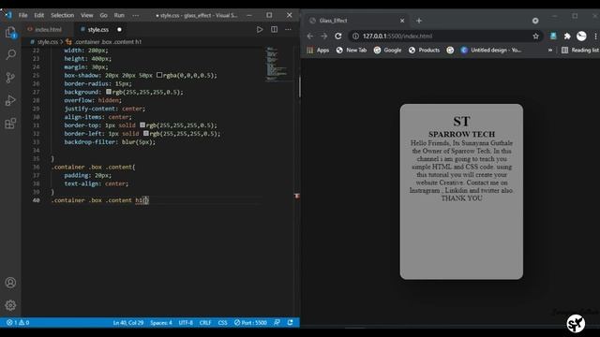The image size is (600, 337).
Task: Open the Manage gear in VS Code
Action: (10, 305)
